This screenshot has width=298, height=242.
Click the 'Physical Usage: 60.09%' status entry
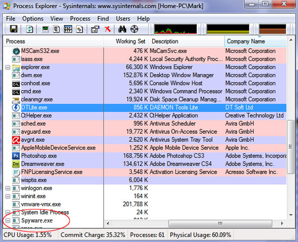pos(200,235)
